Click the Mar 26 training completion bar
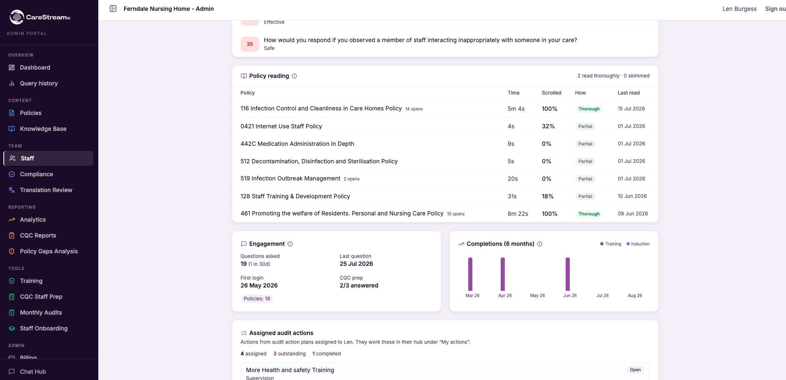The image size is (786, 380). pos(470,274)
